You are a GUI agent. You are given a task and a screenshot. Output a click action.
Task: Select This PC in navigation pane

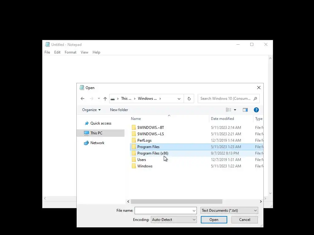point(101,133)
